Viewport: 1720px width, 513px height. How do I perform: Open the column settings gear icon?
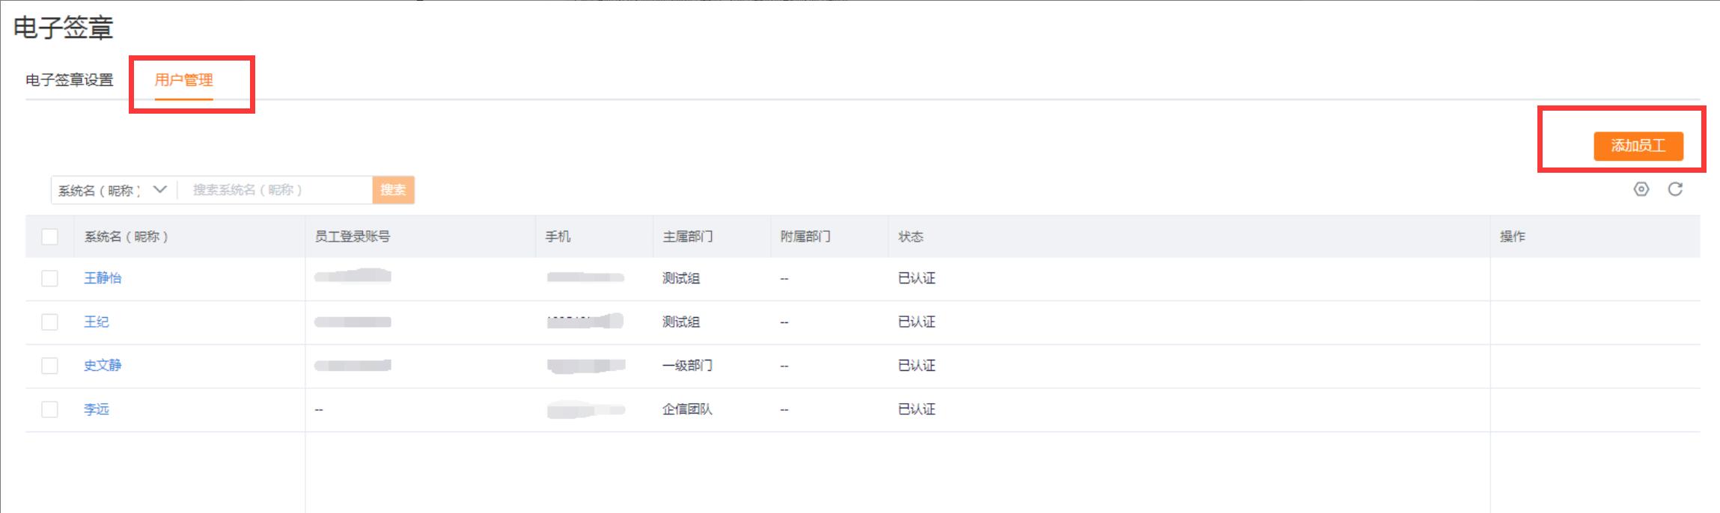[x=1641, y=189]
